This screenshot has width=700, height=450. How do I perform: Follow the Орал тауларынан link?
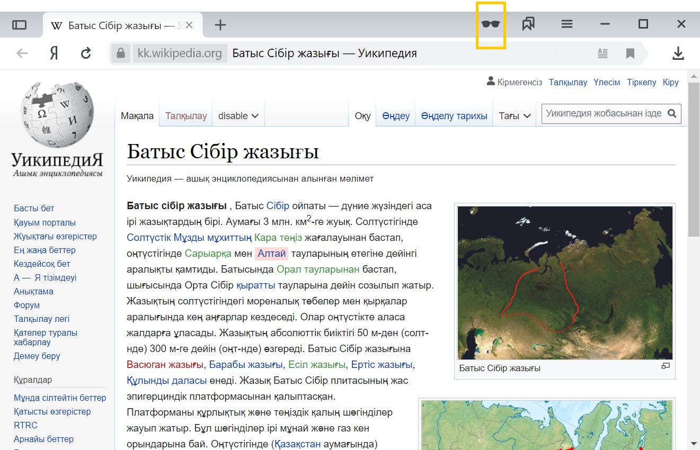tap(318, 269)
